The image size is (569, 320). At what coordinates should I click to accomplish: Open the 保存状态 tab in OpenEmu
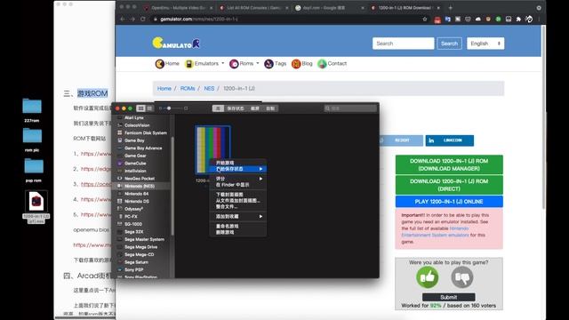click(236, 108)
